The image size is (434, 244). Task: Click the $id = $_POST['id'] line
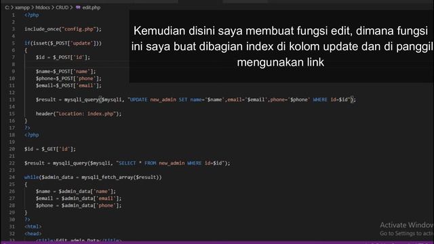tap(63, 57)
